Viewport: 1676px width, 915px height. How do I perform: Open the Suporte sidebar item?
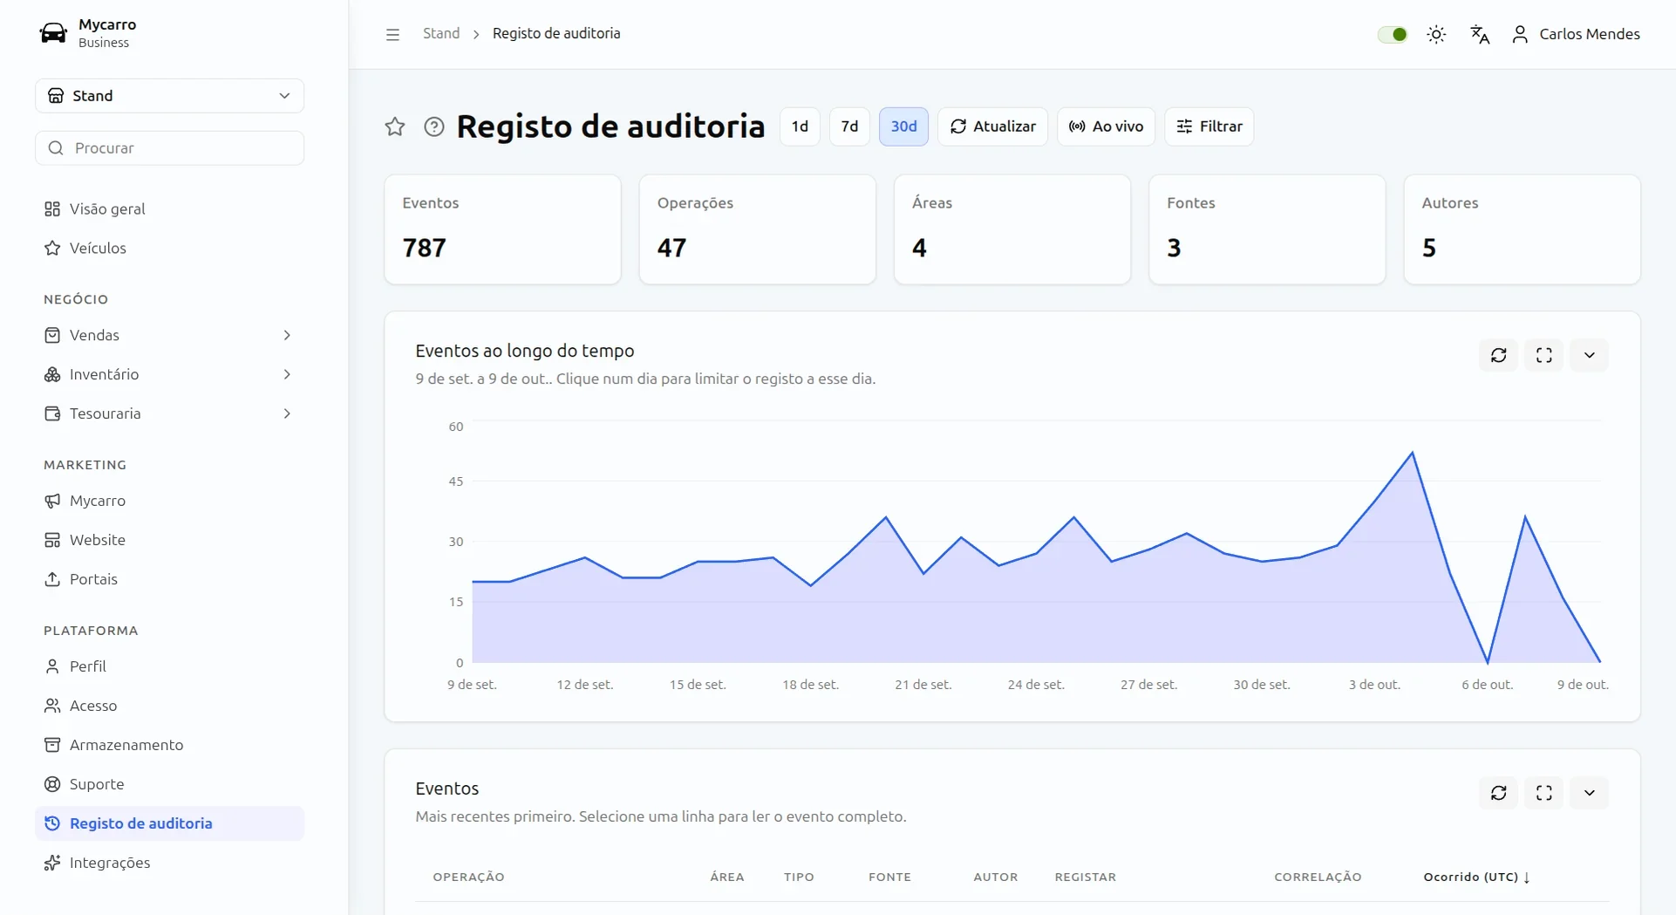pyautogui.click(x=170, y=784)
